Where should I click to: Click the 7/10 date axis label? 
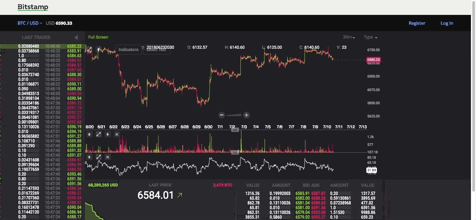(x=327, y=127)
